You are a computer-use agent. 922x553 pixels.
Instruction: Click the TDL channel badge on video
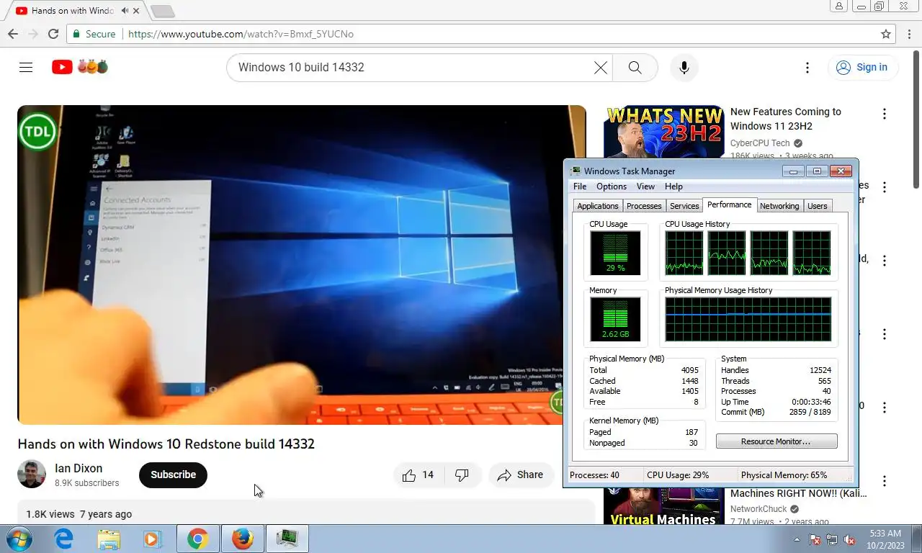[37, 131]
